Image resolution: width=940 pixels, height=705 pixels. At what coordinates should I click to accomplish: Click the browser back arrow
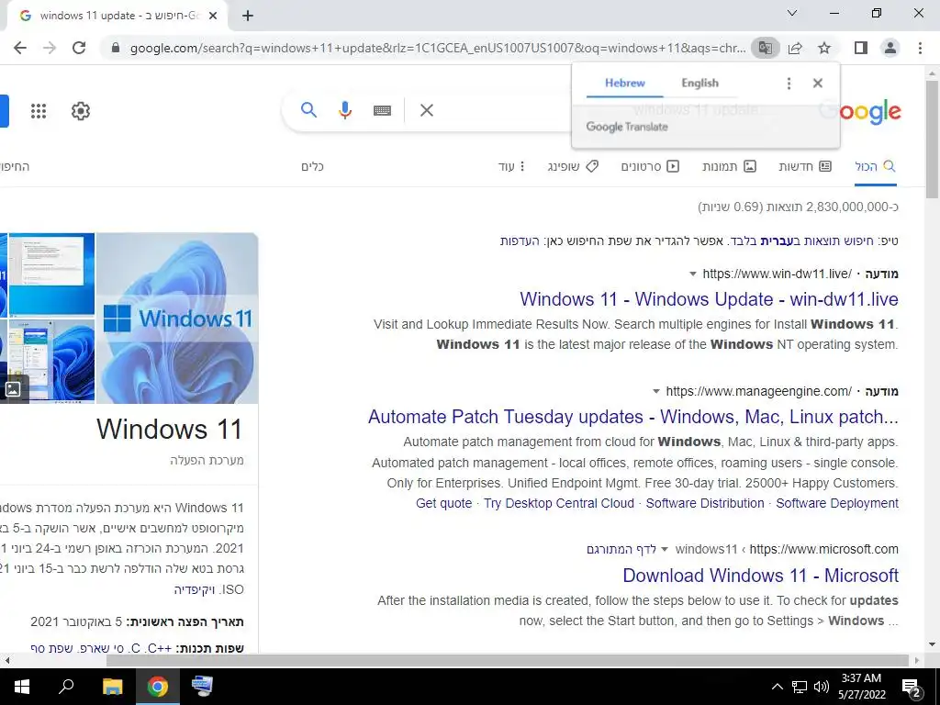tap(20, 48)
